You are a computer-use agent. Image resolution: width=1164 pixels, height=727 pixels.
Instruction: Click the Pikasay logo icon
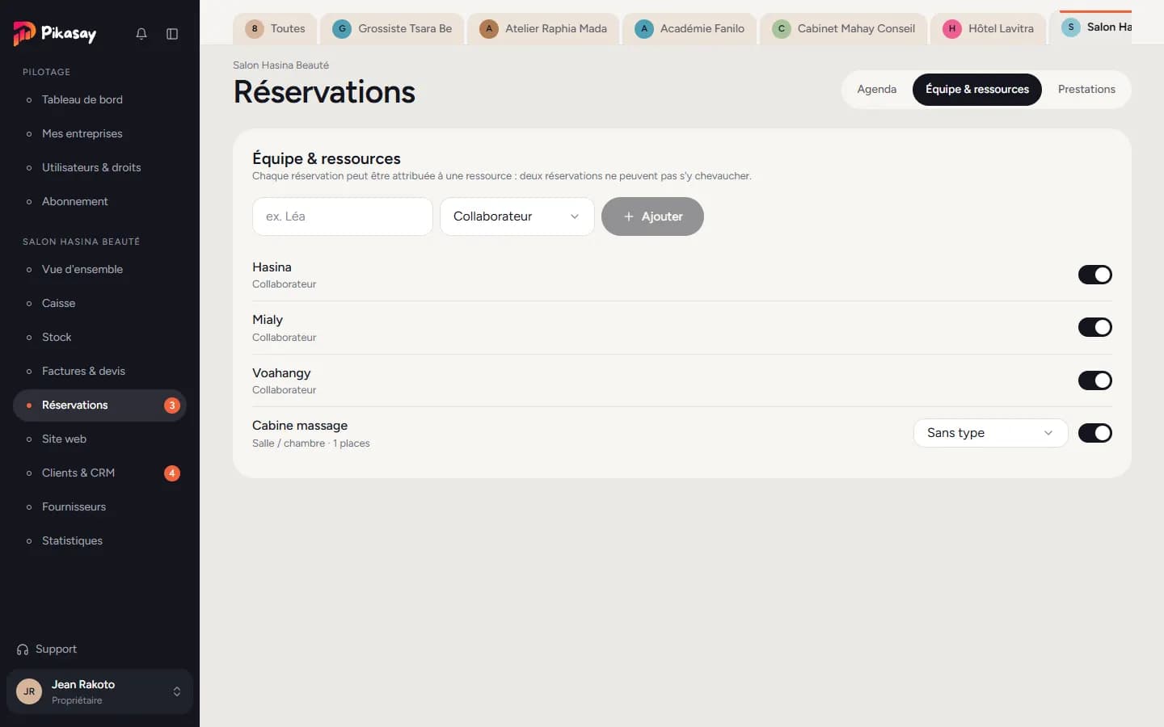point(24,33)
